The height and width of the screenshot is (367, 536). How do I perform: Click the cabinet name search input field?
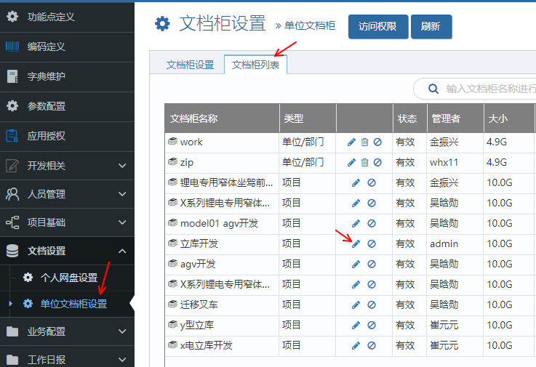(x=487, y=89)
